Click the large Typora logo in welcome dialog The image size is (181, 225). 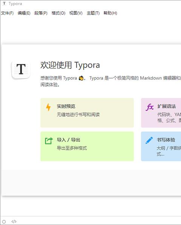(21, 70)
